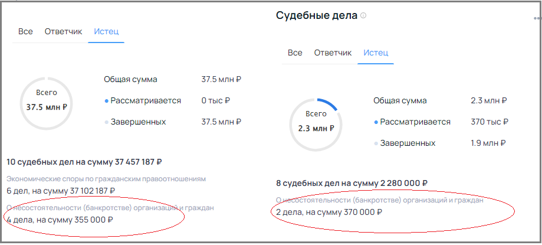Click the 4 дела, на сумму 355 000 line
Viewport: 542px width, 245px height.
(x=60, y=220)
